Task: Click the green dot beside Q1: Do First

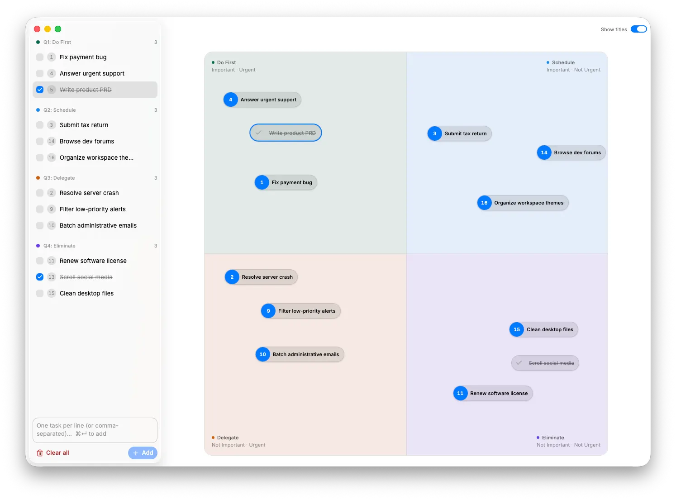Action: (38, 42)
